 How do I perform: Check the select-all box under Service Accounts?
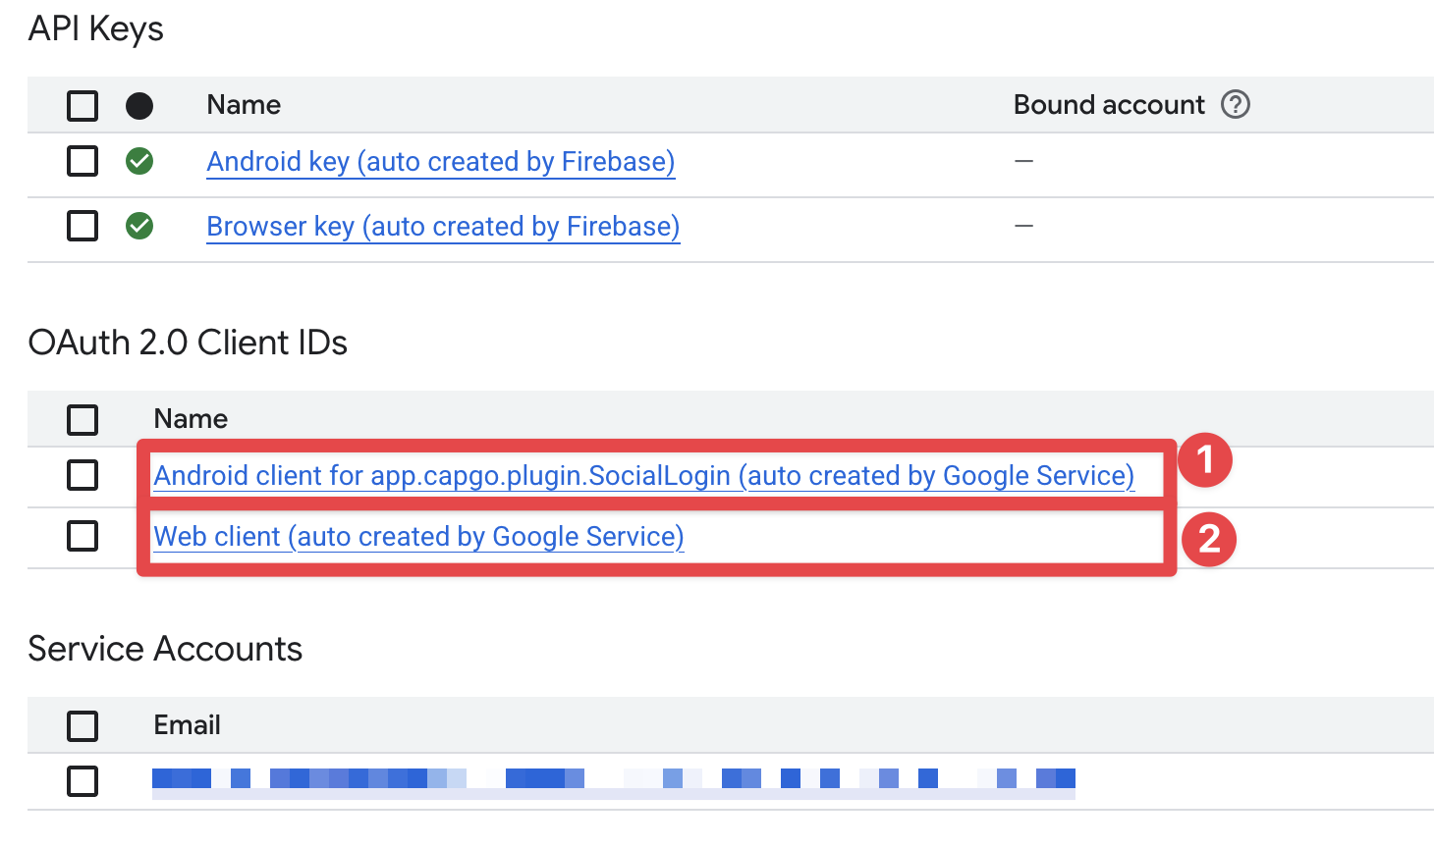82,724
